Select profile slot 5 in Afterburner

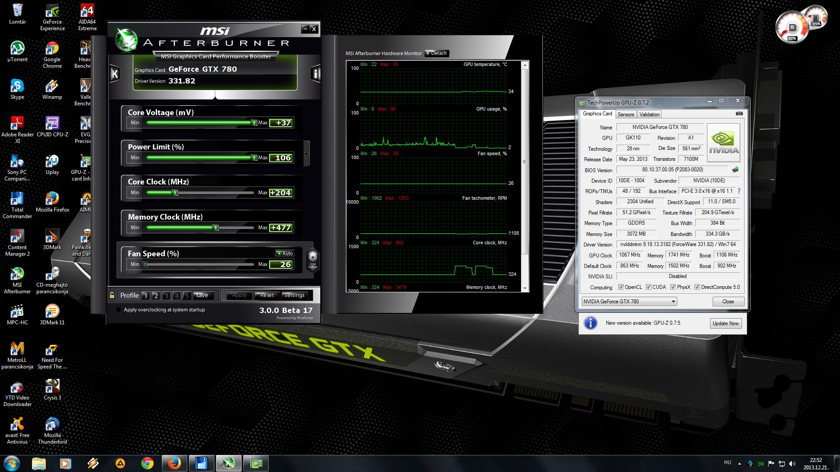click(x=187, y=296)
